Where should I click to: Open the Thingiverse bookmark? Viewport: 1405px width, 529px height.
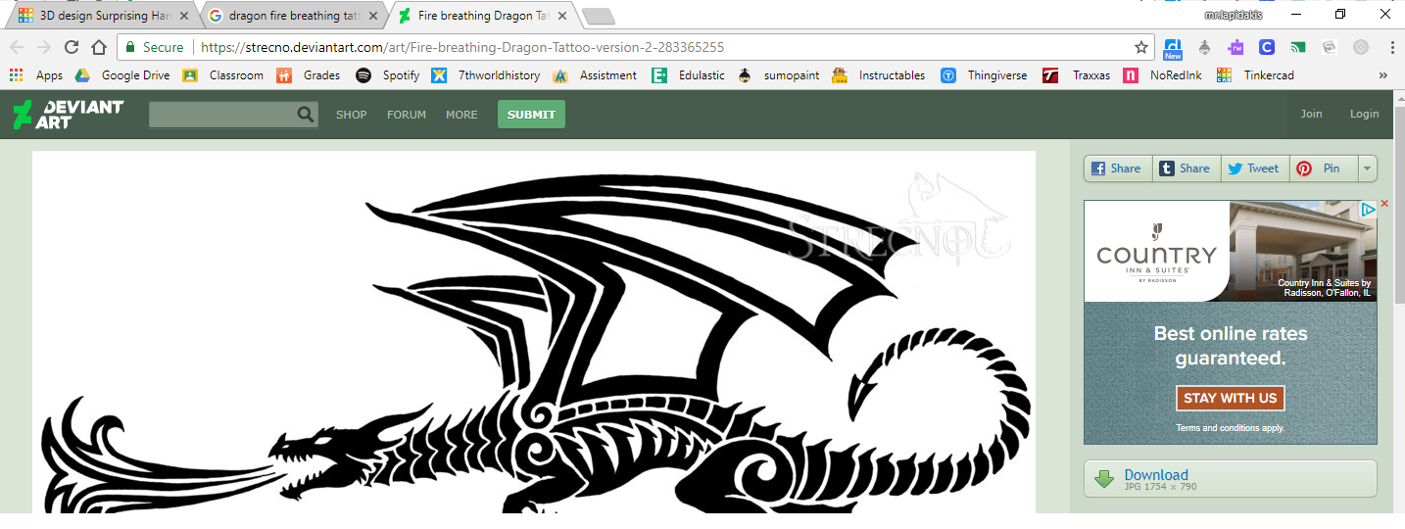pyautogui.click(x=984, y=75)
